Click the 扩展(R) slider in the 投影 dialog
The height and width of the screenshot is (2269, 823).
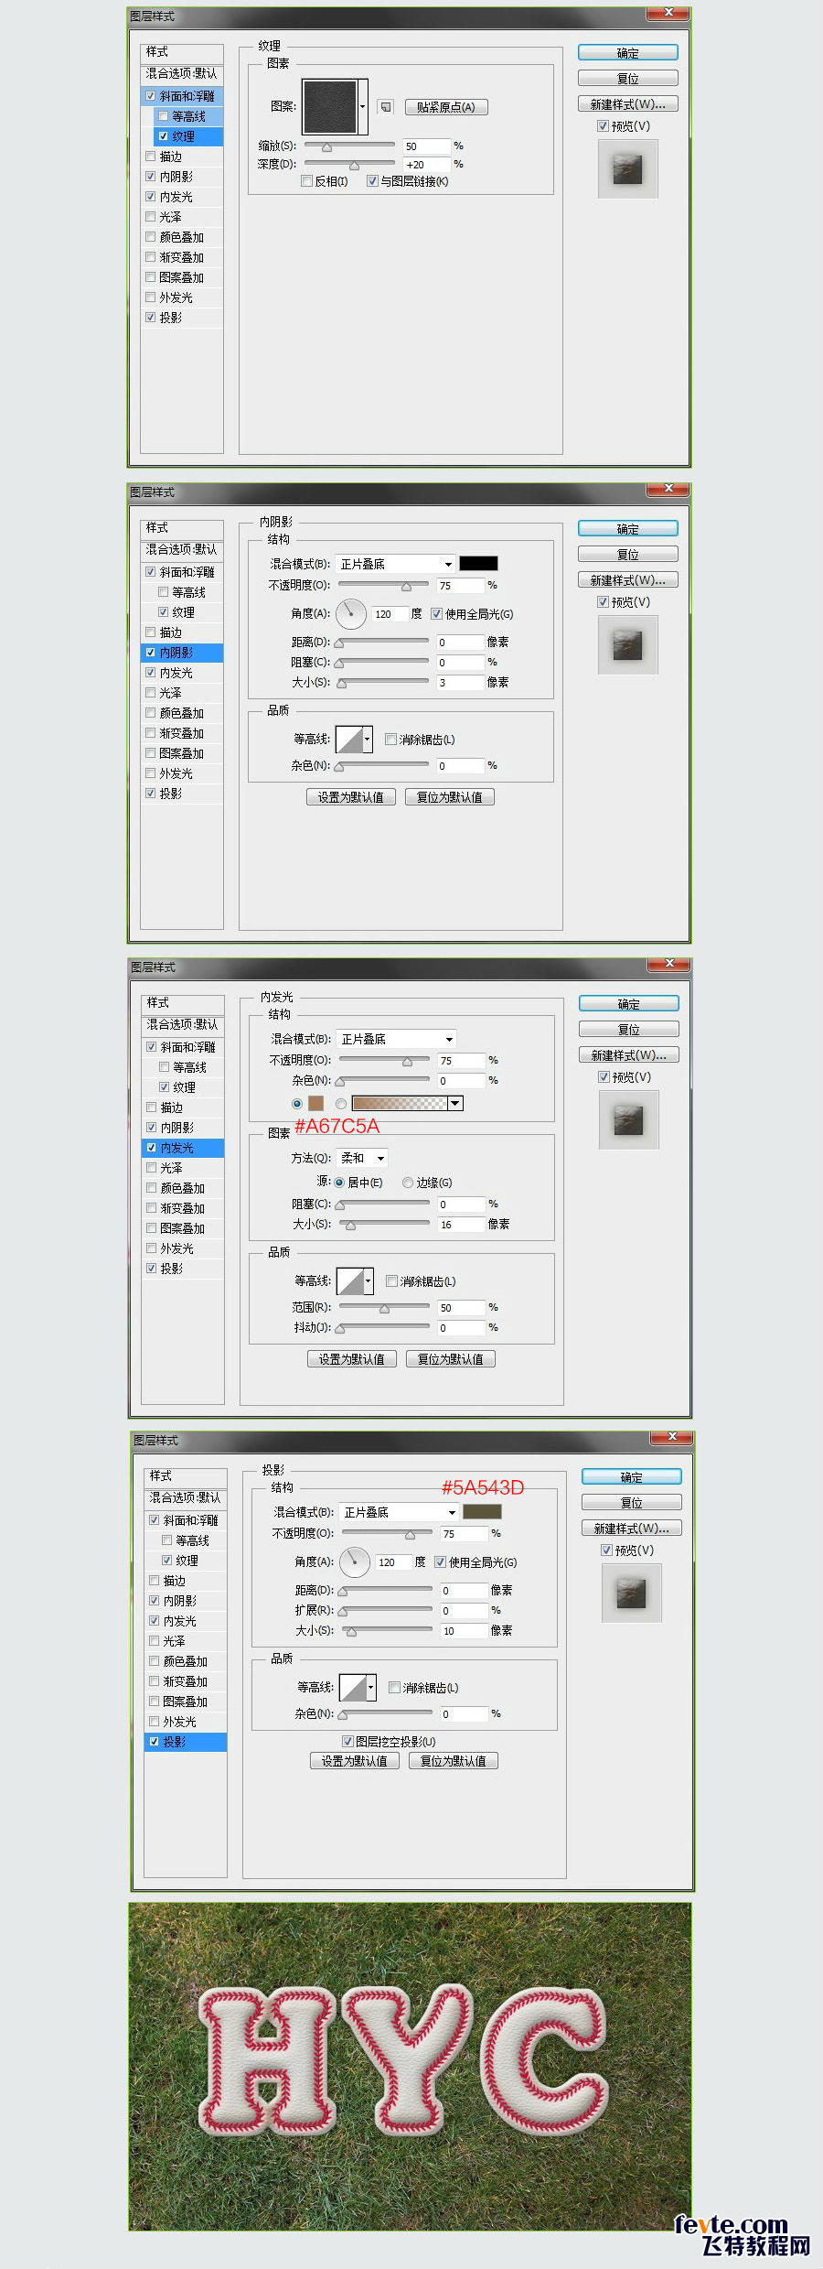pyautogui.click(x=387, y=1611)
